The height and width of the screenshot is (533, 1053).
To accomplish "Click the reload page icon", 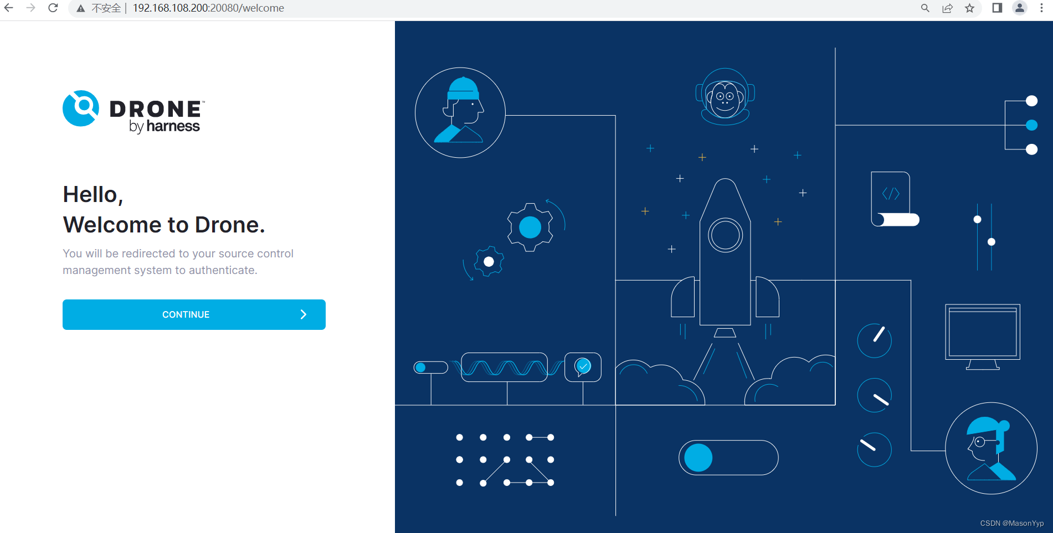I will click(53, 8).
